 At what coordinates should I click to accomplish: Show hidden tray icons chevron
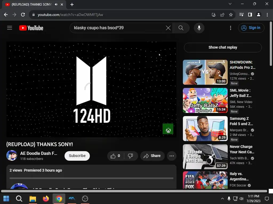point(222,199)
